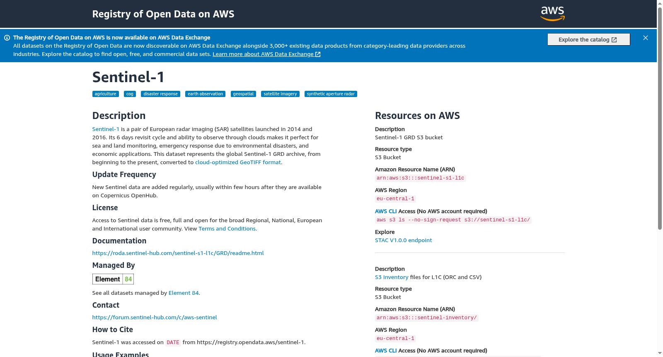Open the roda.sentinel-hub.com readme documentation link

178,253
